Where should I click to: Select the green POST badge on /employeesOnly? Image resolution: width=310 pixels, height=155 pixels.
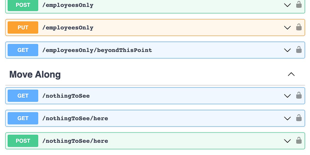pyautogui.click(x=23, y=5)
